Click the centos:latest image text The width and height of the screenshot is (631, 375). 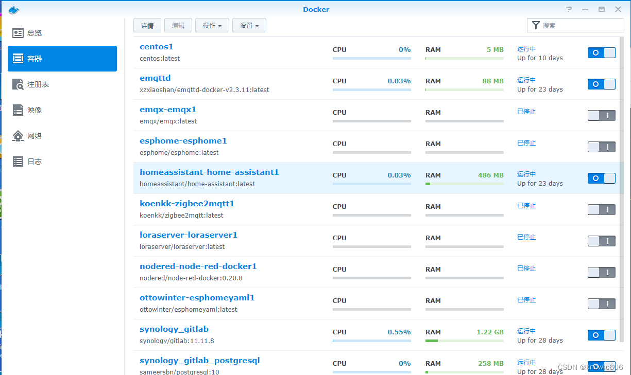tap(160, 59)
